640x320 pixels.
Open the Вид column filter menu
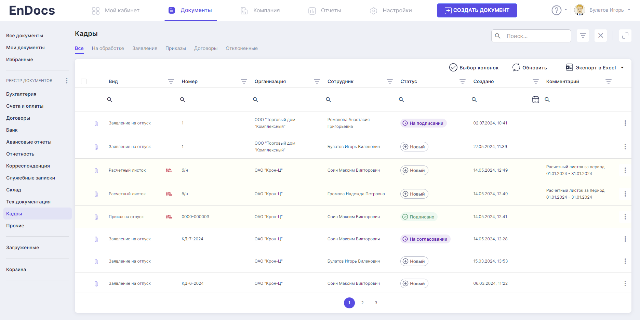pyautogui.click(x=171, y=82)
